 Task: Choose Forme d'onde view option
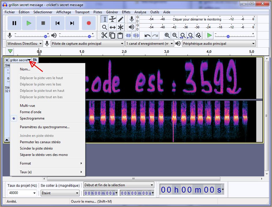(x=31, y=112)
